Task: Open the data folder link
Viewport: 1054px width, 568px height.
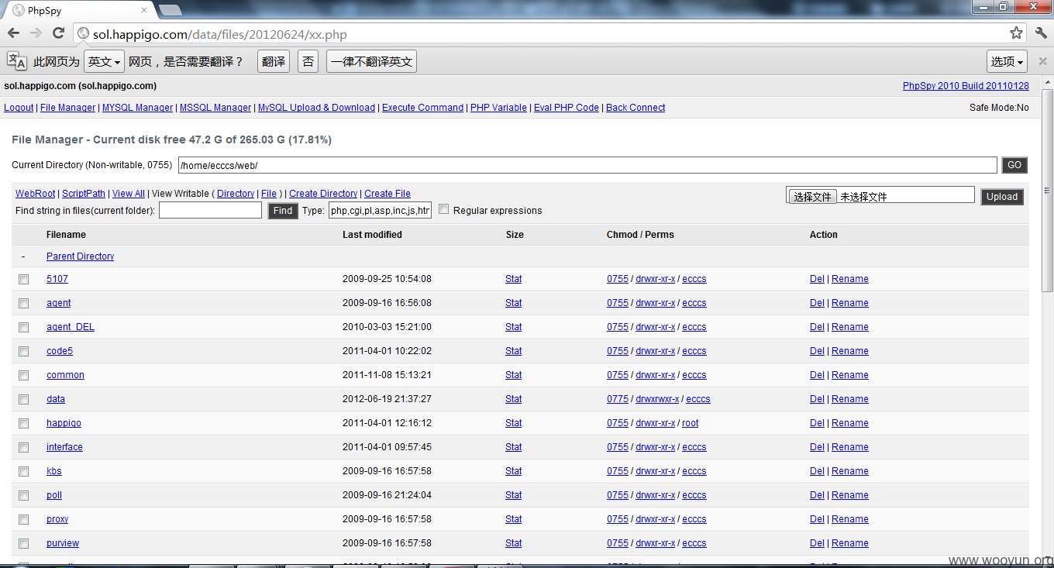Action: [56, 399]
